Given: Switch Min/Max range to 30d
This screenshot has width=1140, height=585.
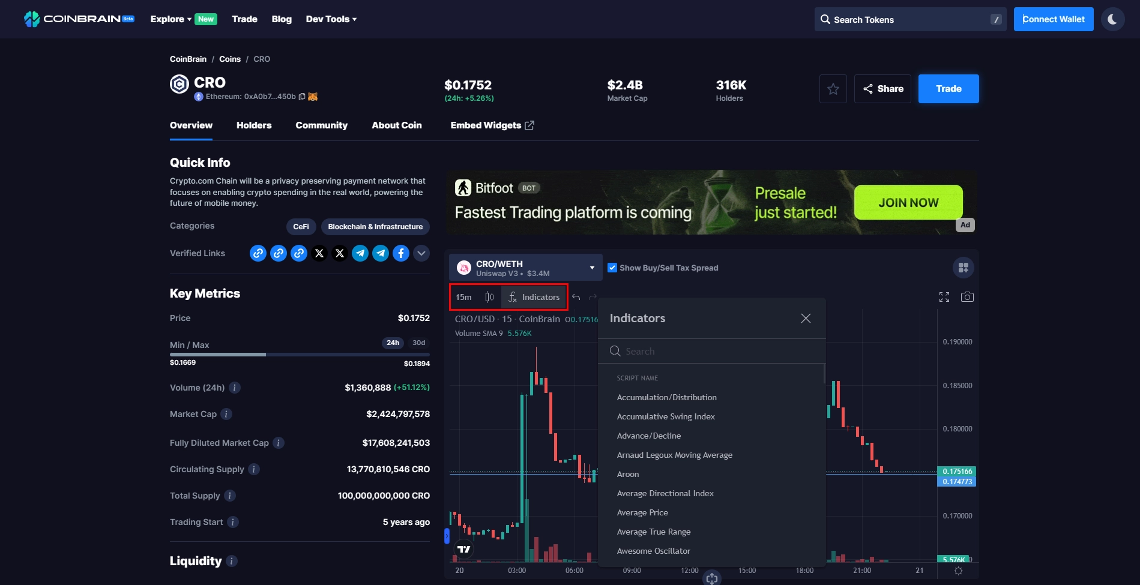Looking at the screenshot, I should [419, 343].
